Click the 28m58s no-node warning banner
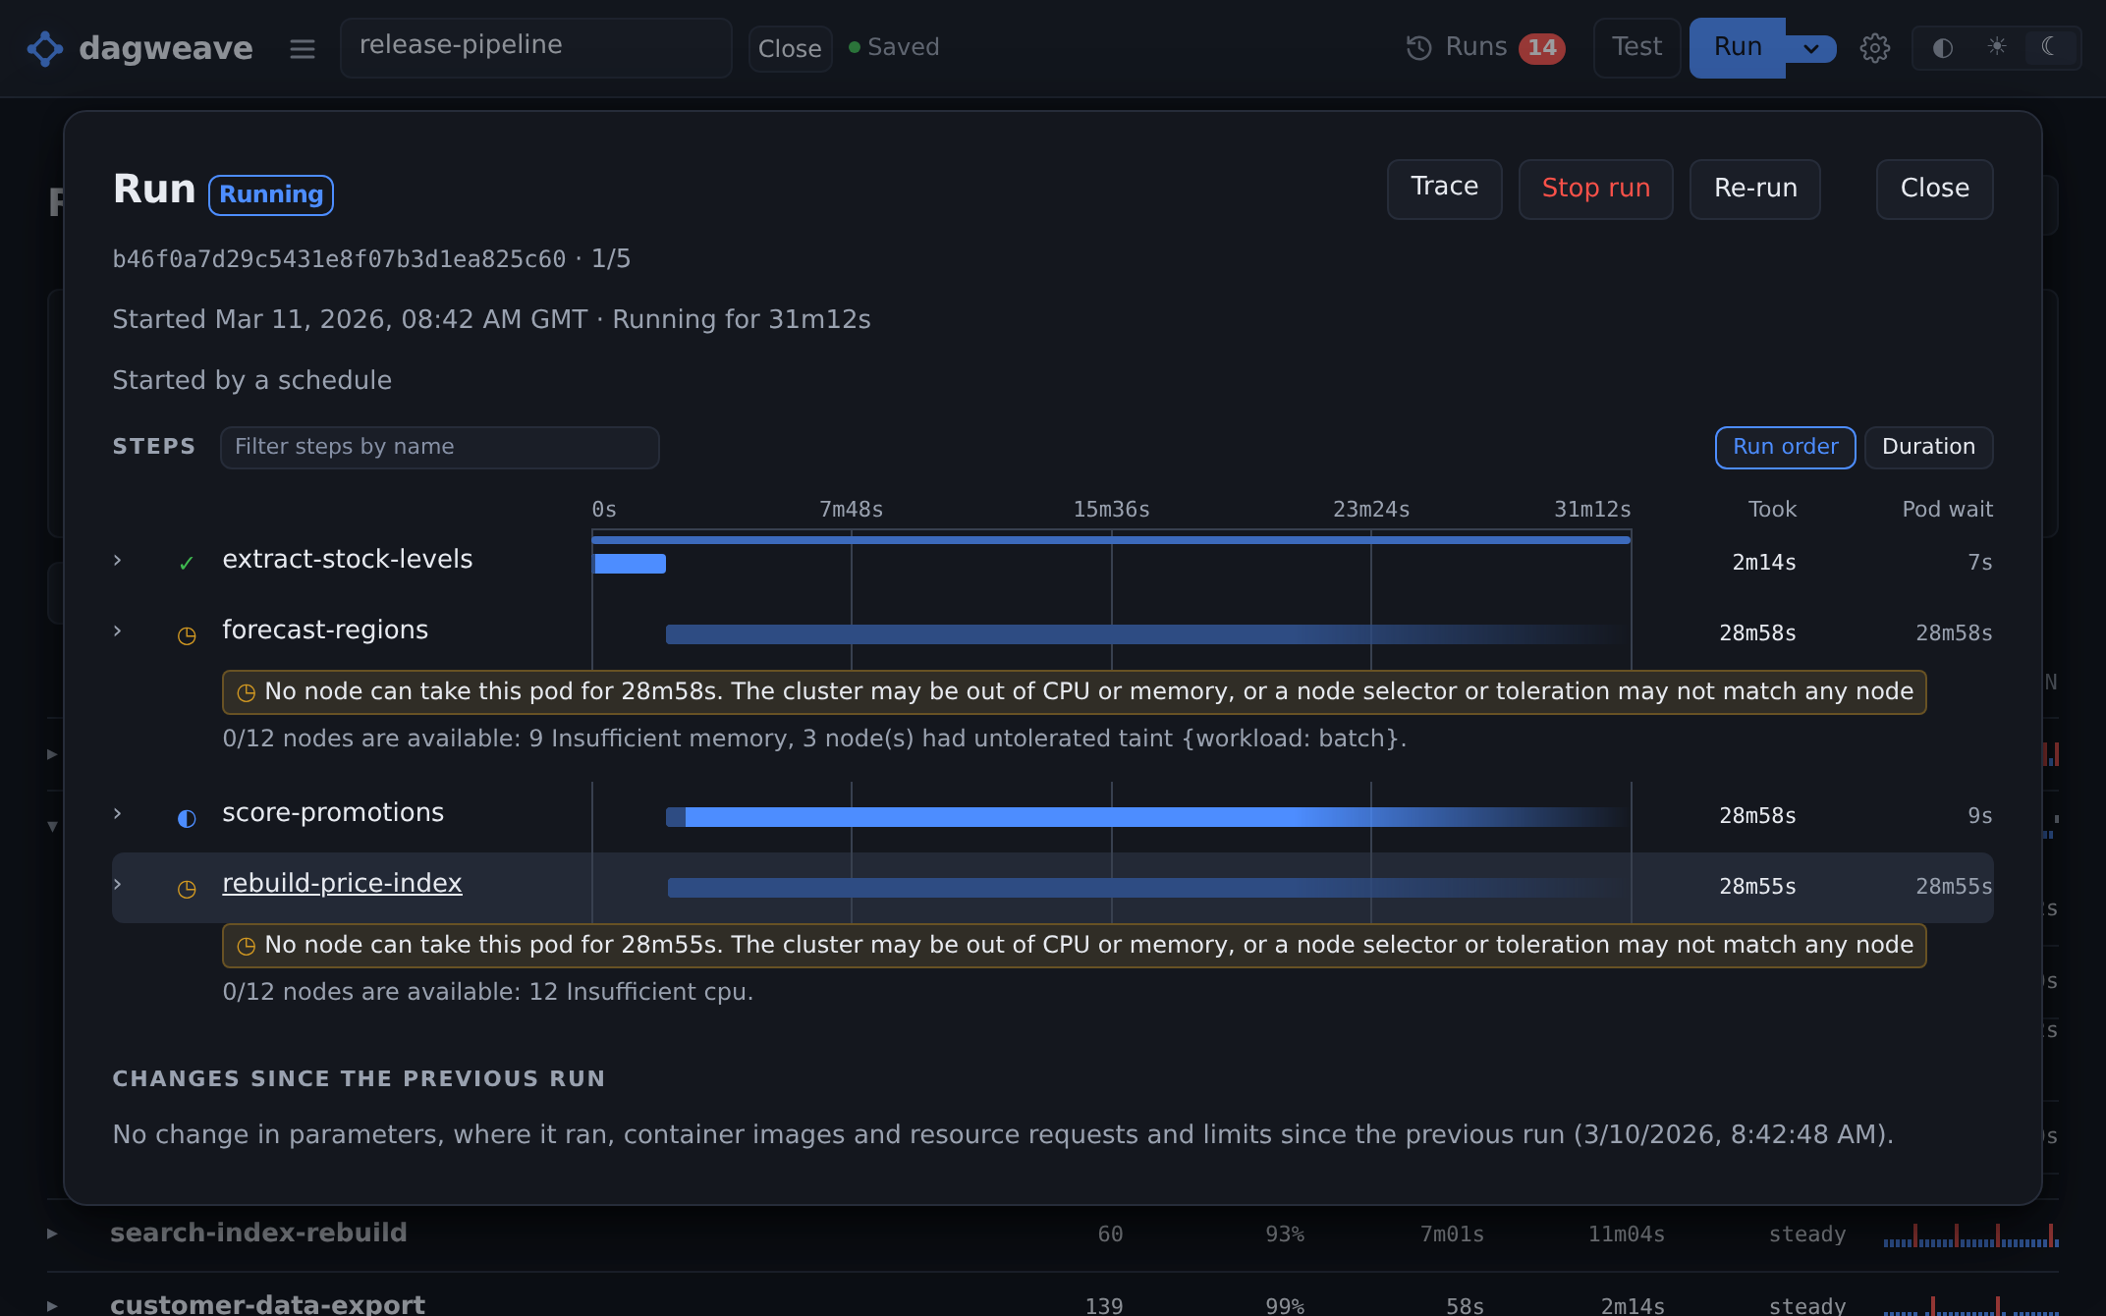 pos(1074,692)
